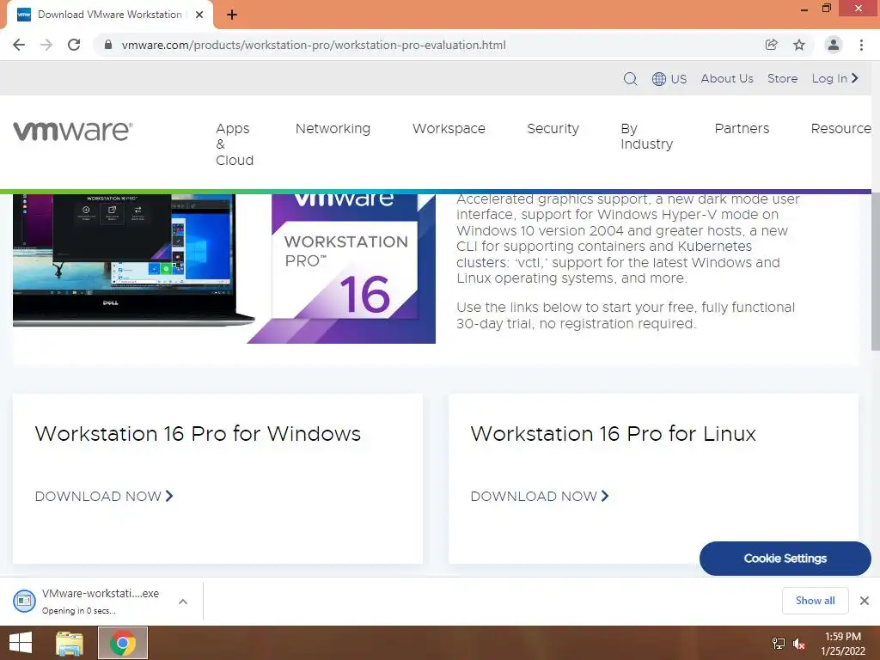Click the Cookie Settings button
The height and width of the screenshot is (660, 880).
pos(785,559)
